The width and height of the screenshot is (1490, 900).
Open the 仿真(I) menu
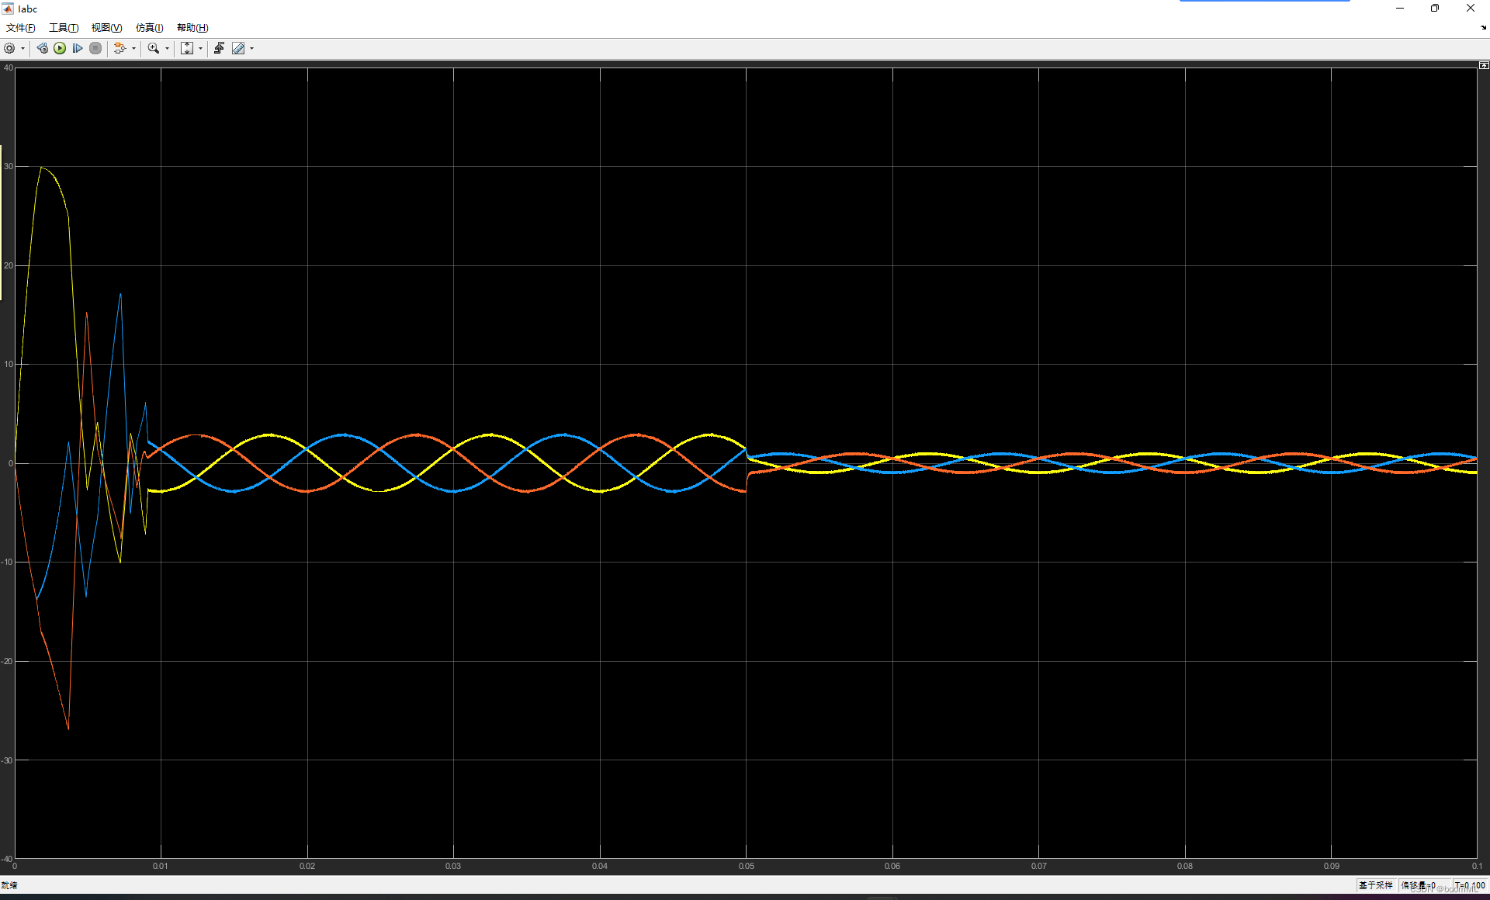[149, 28]
